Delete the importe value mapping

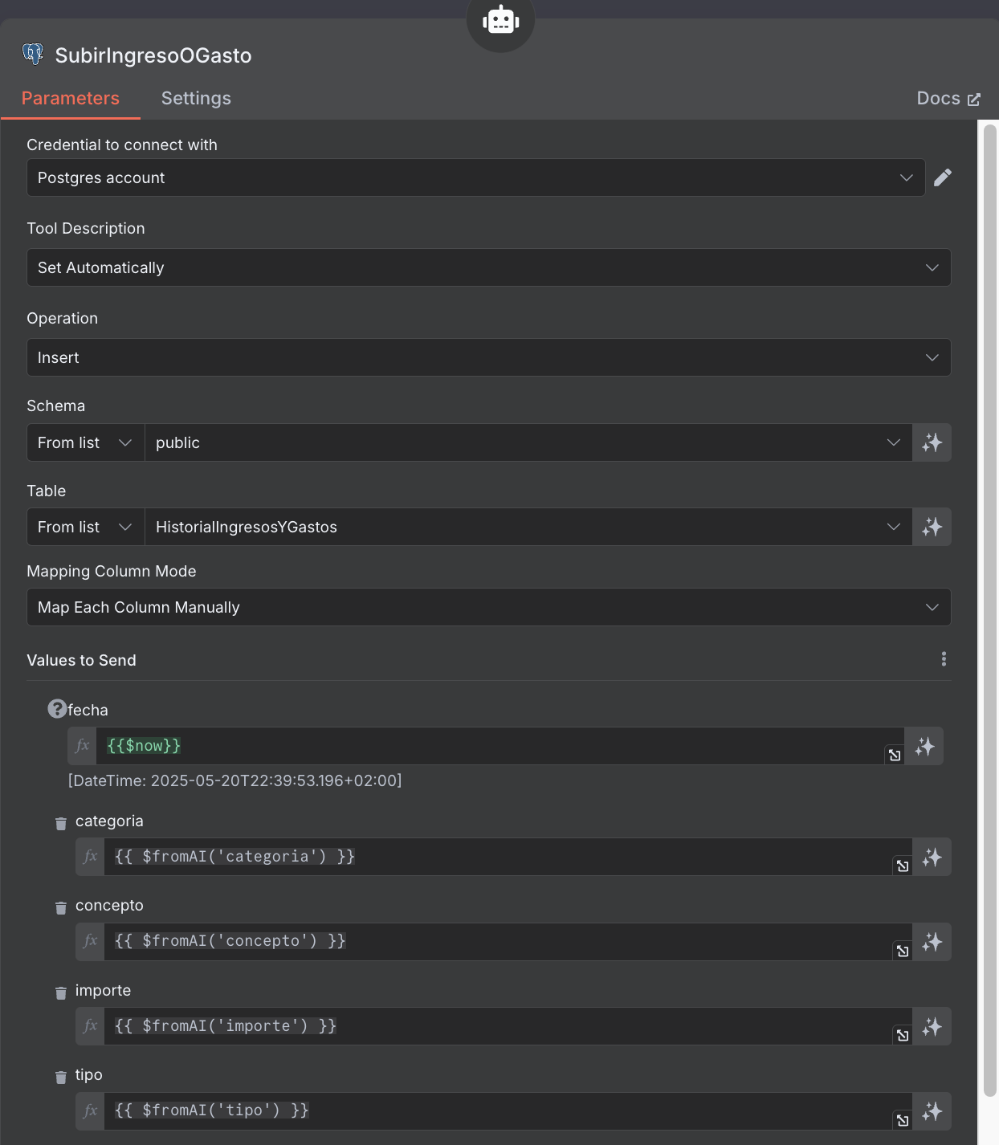(x=61, y=992)
